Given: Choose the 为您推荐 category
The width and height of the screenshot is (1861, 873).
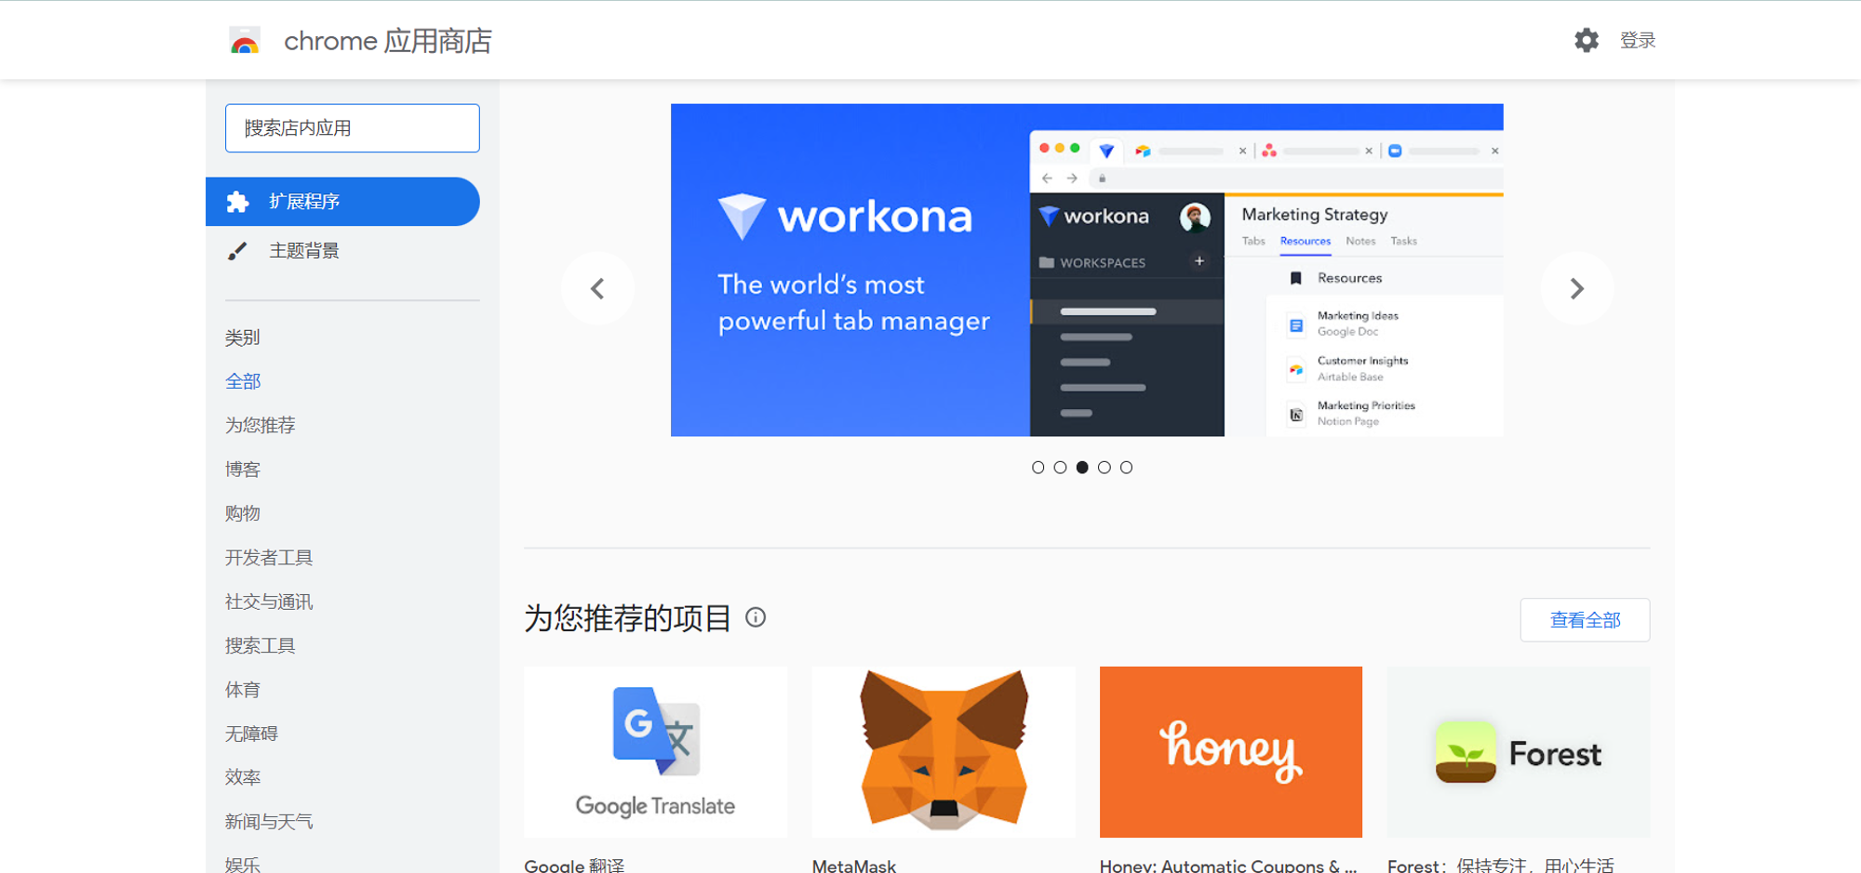Looking at the screenshot, I should [261, 425].
